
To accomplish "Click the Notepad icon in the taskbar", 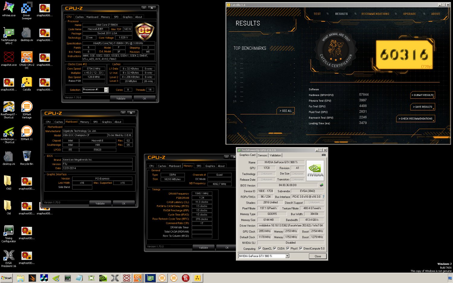I will (x=79, y=278).
